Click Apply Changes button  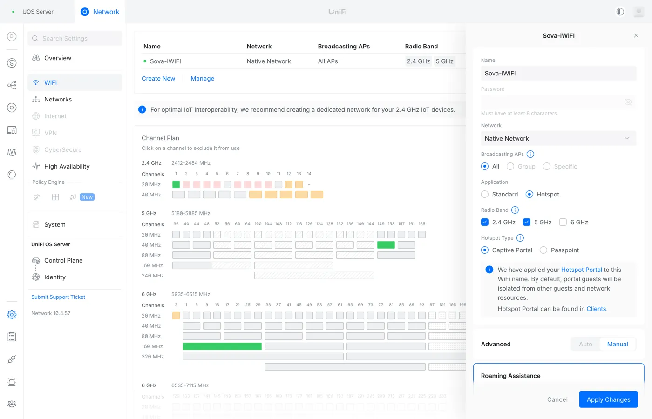(609, 399)
